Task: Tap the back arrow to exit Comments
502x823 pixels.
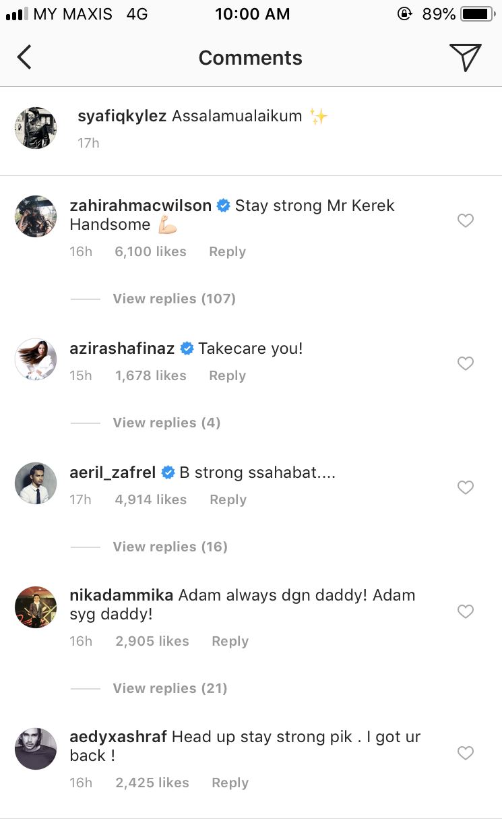Action: point(24,57)
